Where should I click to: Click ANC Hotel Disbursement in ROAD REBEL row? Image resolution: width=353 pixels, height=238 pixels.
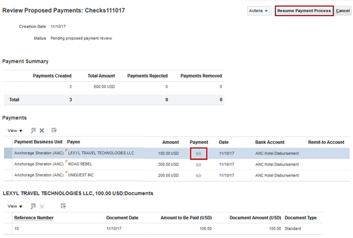pyautogui.click(x=277, y=164)
